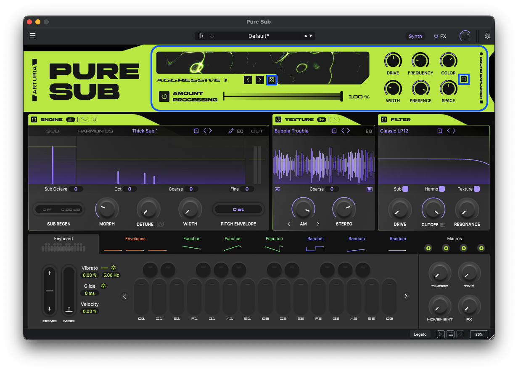Open the Engine advanced gear icon
Screen dimensions: 518x371
[x=95, y=119]
